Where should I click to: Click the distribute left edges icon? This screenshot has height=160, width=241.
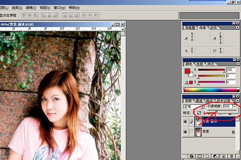[x=85, y=15]
